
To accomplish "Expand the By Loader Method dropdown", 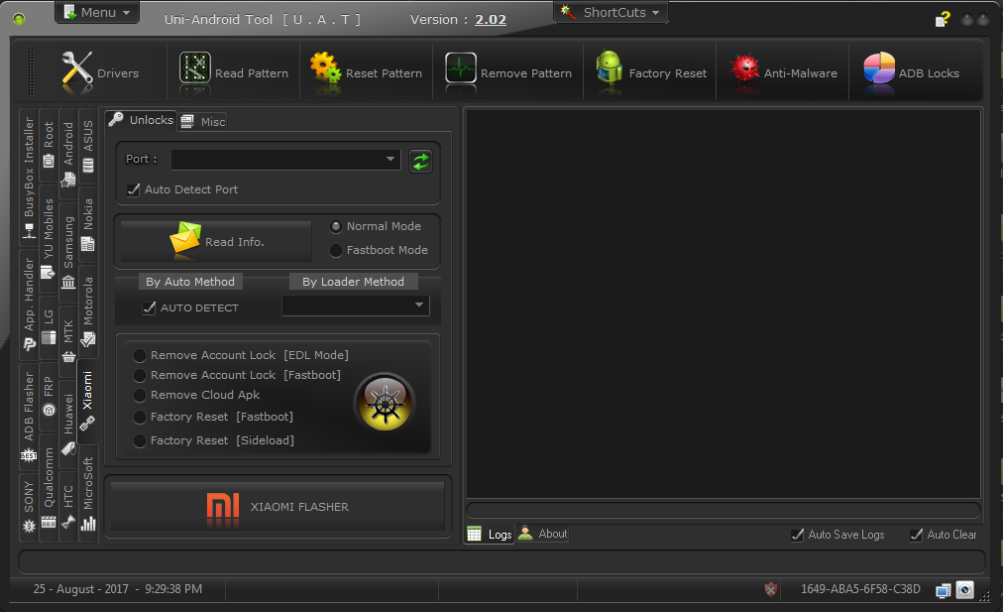I will coord(356,306).
